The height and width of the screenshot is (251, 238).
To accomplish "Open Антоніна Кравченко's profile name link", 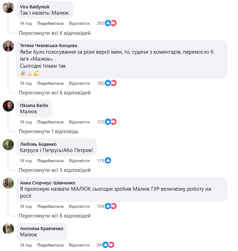I will coord(42,228).
